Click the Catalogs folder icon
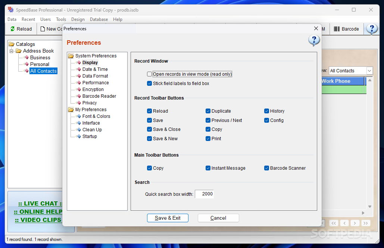Viewport: 384px width, 248px height. coord(12,44)
